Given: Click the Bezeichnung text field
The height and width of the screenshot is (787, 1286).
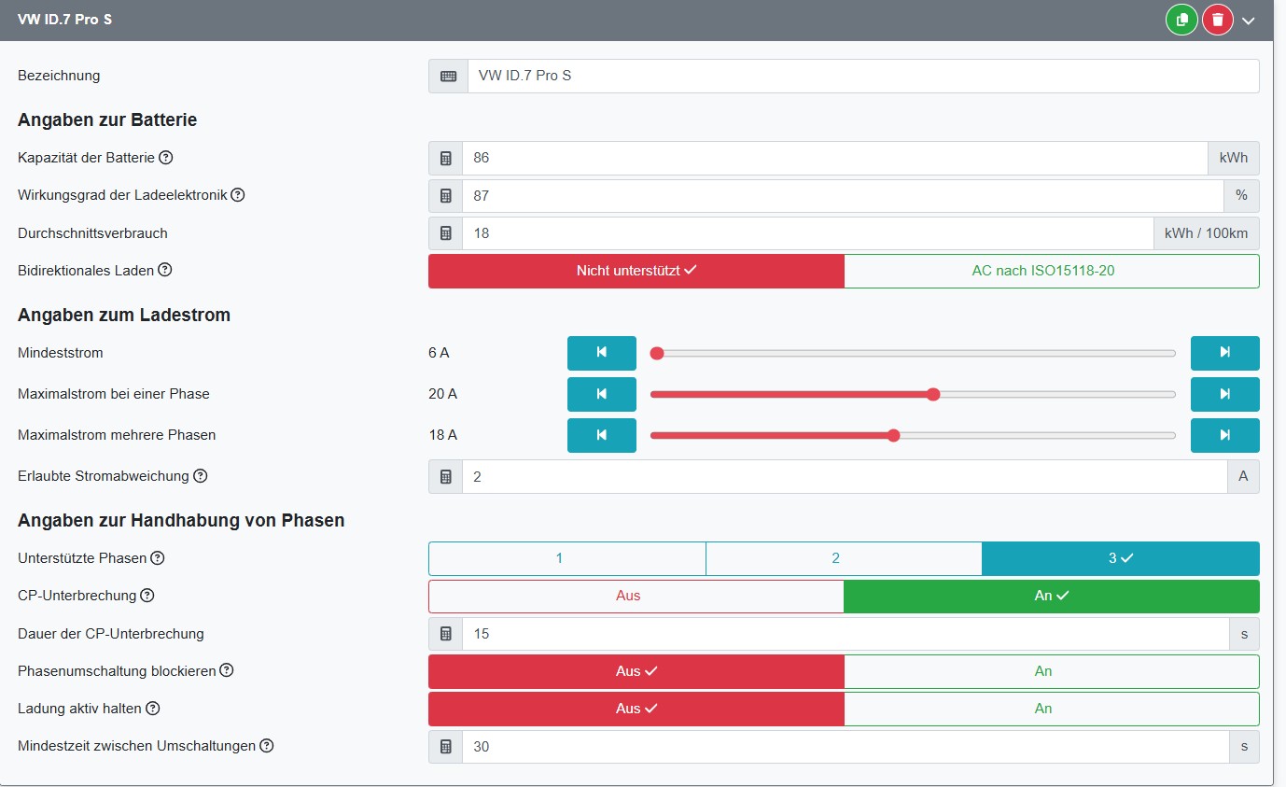Looking at the screenshot, I should pyautogui.click(x=862, y=76).
